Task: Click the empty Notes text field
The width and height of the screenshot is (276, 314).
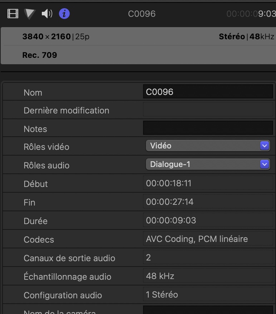Action: (208, 128)
